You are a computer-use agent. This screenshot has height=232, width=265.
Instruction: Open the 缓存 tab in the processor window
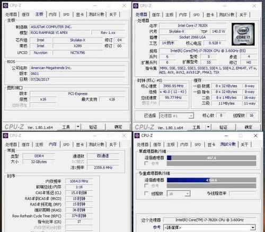[156, 15]
